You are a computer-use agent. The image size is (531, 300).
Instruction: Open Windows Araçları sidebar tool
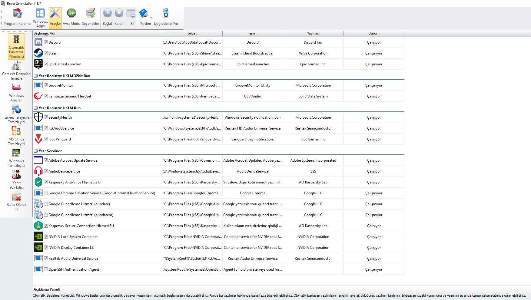[x=16, y=92]
